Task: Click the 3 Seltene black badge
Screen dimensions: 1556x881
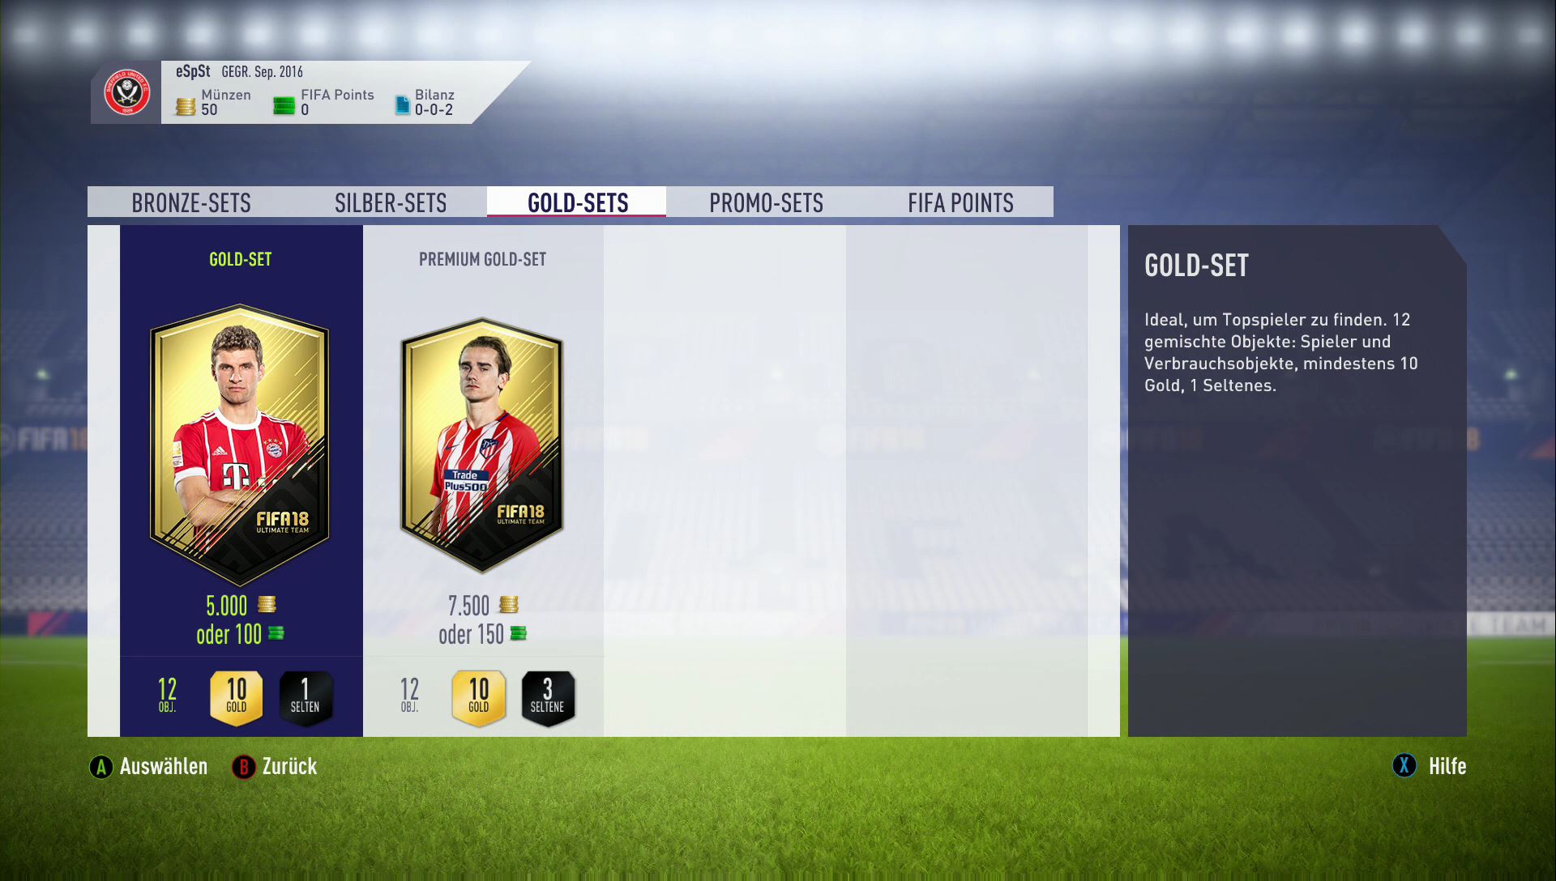Action: pyautogui.click(x=548, y=697)
